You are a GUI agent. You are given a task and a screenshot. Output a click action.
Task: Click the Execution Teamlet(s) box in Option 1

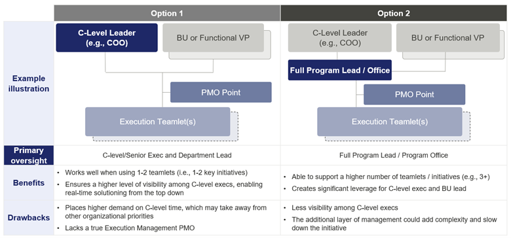157,122
